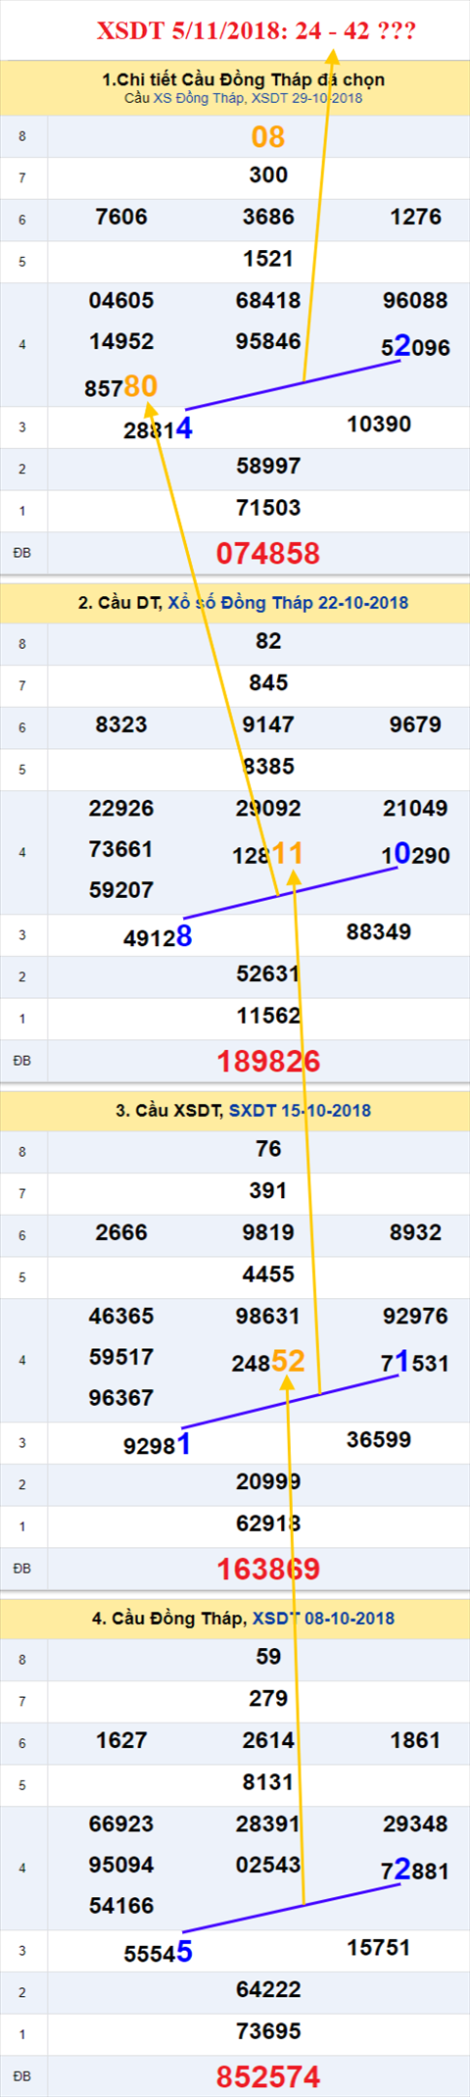Click the red heading XSDT 5/11/2018: 24 - 42
Image resolution: width=470 pixels, height=2097 pixels.
pyautogui.click(x=257, y=31)
